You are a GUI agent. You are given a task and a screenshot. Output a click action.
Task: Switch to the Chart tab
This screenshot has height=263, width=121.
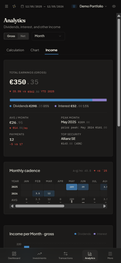(x=35, y=50)
